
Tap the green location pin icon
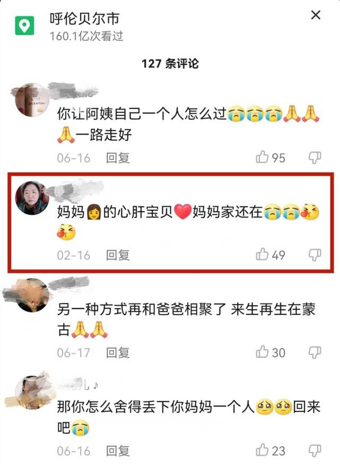24,26
